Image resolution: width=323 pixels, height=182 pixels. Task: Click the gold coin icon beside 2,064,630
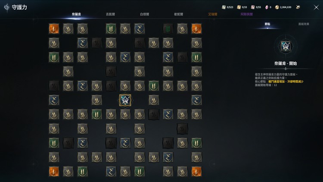277,7
